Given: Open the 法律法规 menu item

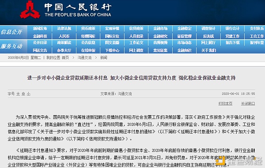Looking at the screenshot, I should 64,28.
